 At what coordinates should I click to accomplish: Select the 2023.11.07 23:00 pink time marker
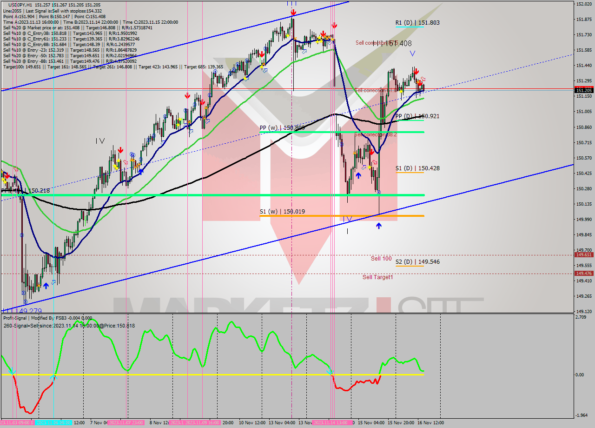(126, 423)
